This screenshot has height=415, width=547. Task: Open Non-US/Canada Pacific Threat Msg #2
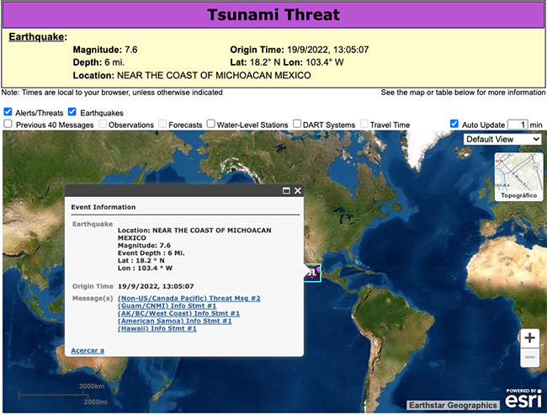tap(189, 298)
